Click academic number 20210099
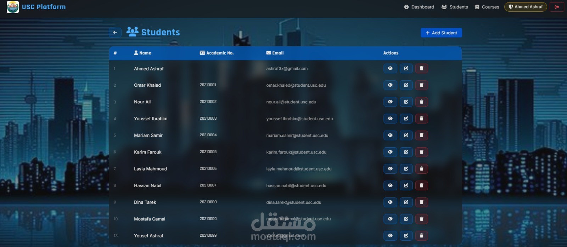This screenshot has width=567, height=247. (x=208, y=235)
